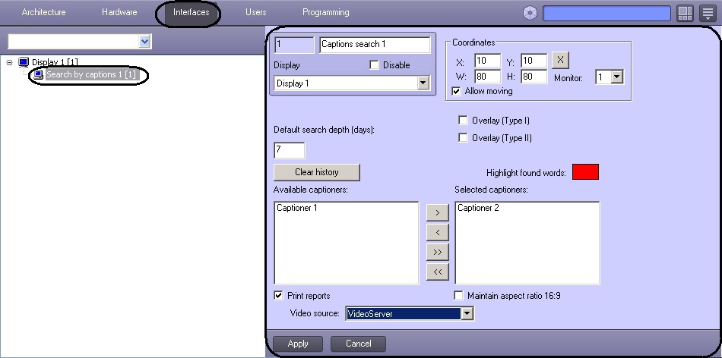Uncheck Allow moving checkbox
This screenshot has width=722, height=358.
pos(456,91)
